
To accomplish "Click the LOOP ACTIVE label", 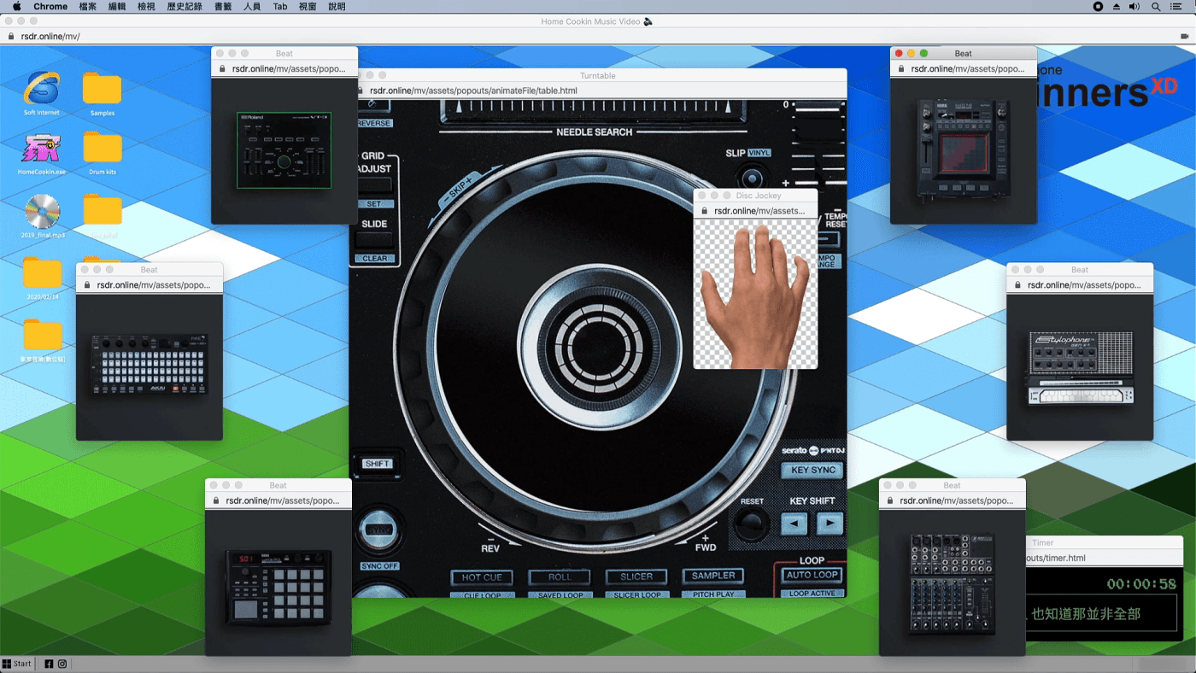I will click(812, 594).
